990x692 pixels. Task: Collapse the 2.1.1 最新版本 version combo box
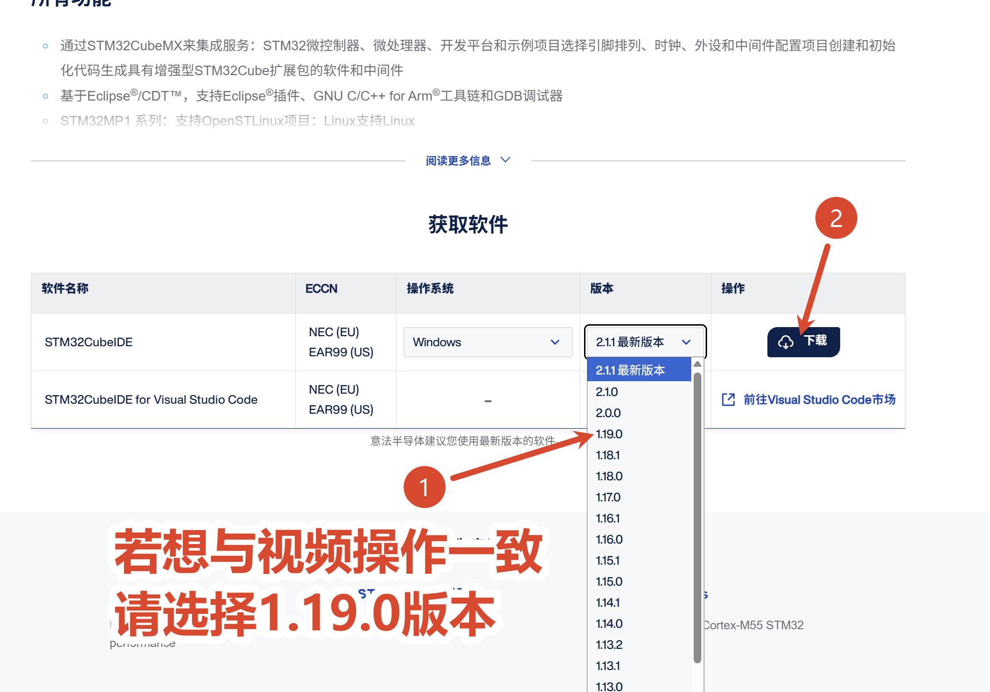645,342
